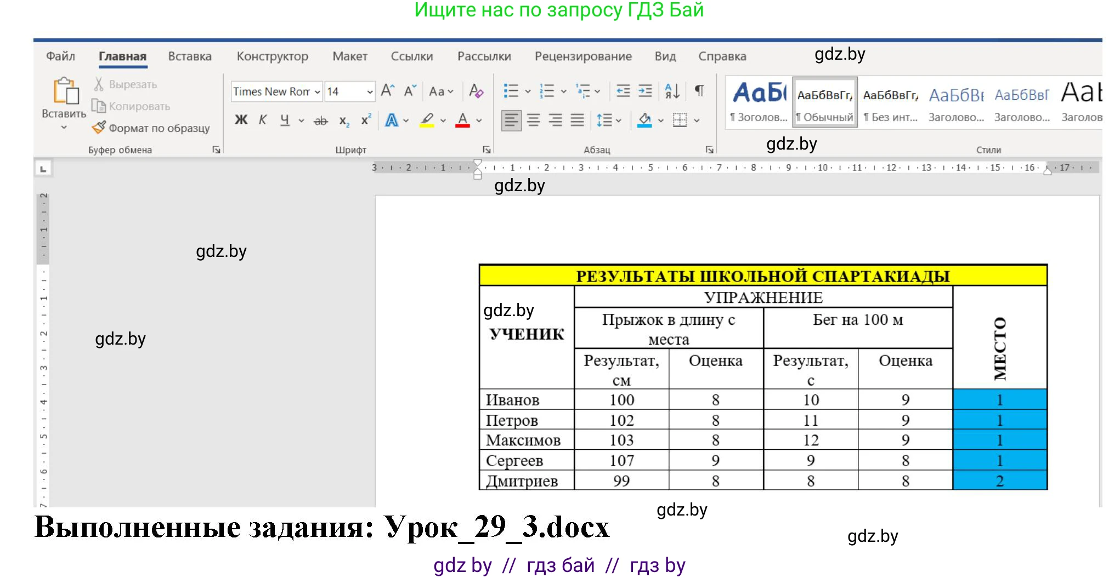
Task: Toggle show paragraph marks ¶
Action: coord(699,91)
